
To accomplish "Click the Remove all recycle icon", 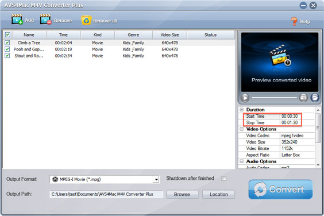I will coord(86,20).
